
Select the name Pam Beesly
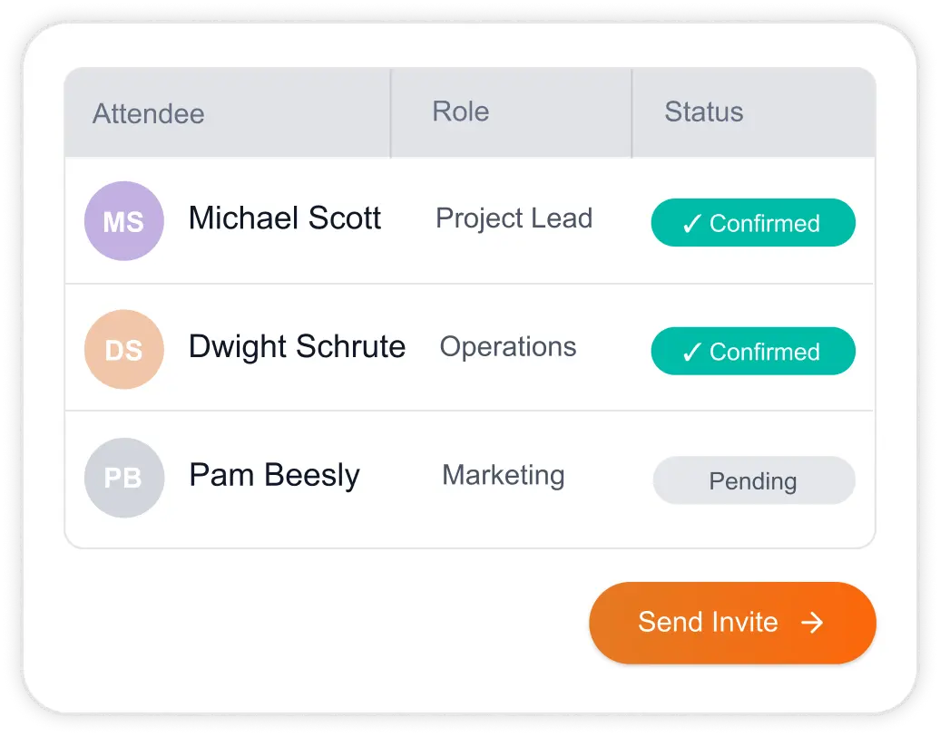275,476
